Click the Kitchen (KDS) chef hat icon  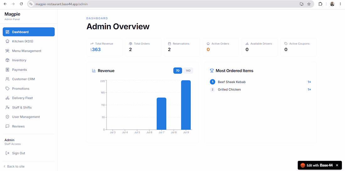[x=8, y=41]
